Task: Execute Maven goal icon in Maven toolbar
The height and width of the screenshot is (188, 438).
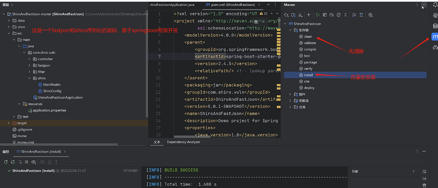Action: pyautogui.click(x=324, y=15)
